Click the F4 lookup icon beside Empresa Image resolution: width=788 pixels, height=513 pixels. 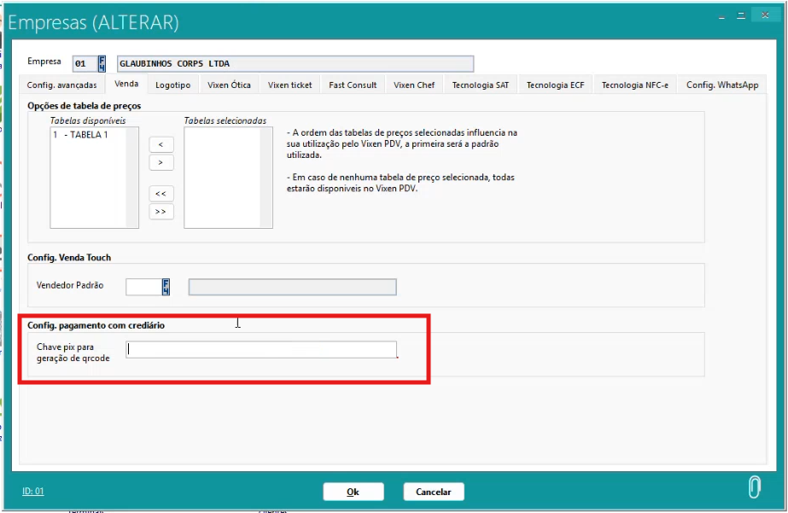102,64
